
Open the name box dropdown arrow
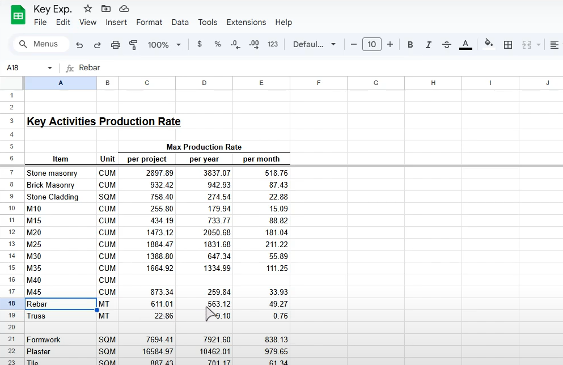point(50,68)
